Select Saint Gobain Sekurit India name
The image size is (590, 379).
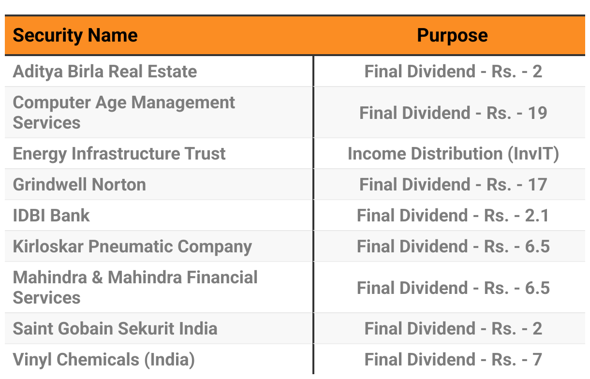115,329
